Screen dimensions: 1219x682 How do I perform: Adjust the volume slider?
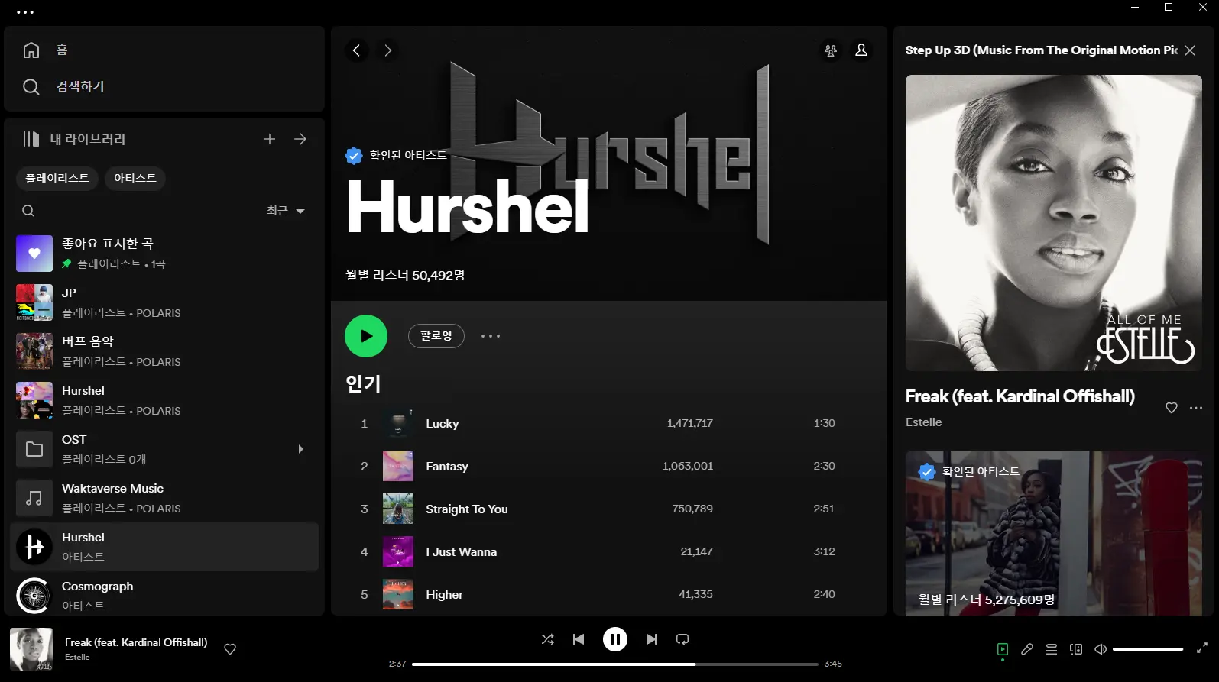(x=1148, y=649)
